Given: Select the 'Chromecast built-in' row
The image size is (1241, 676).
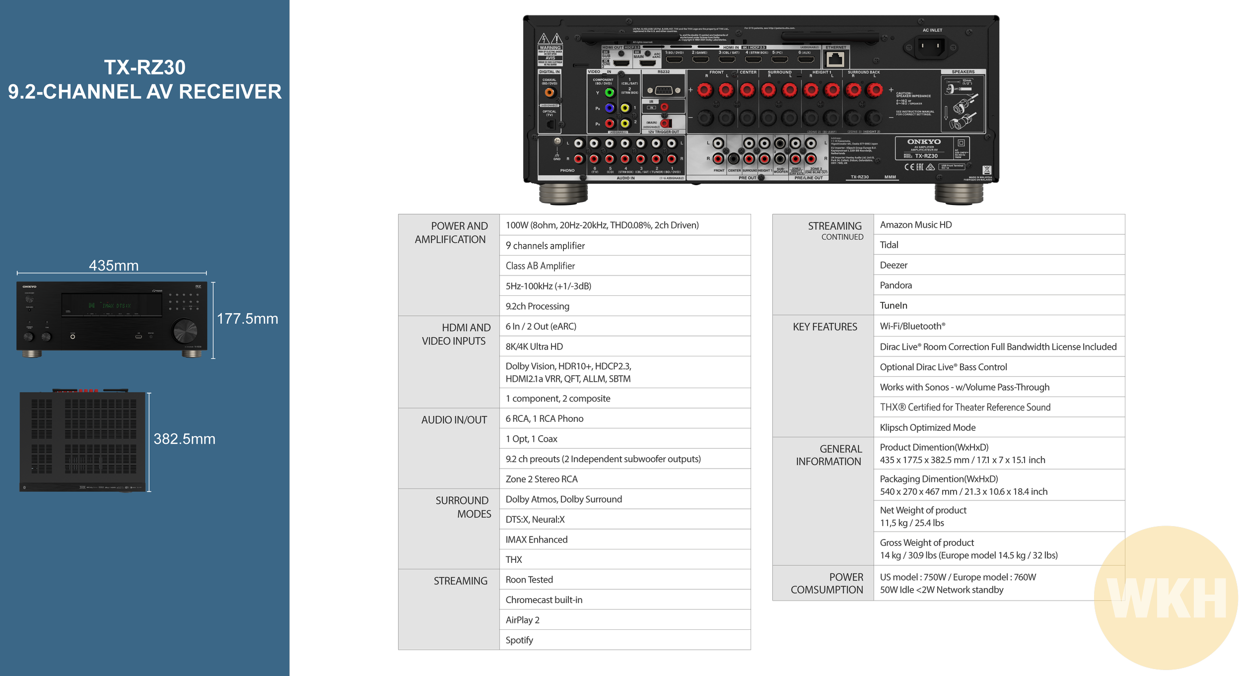Looking at the screenshot, I should pos(624,600).
